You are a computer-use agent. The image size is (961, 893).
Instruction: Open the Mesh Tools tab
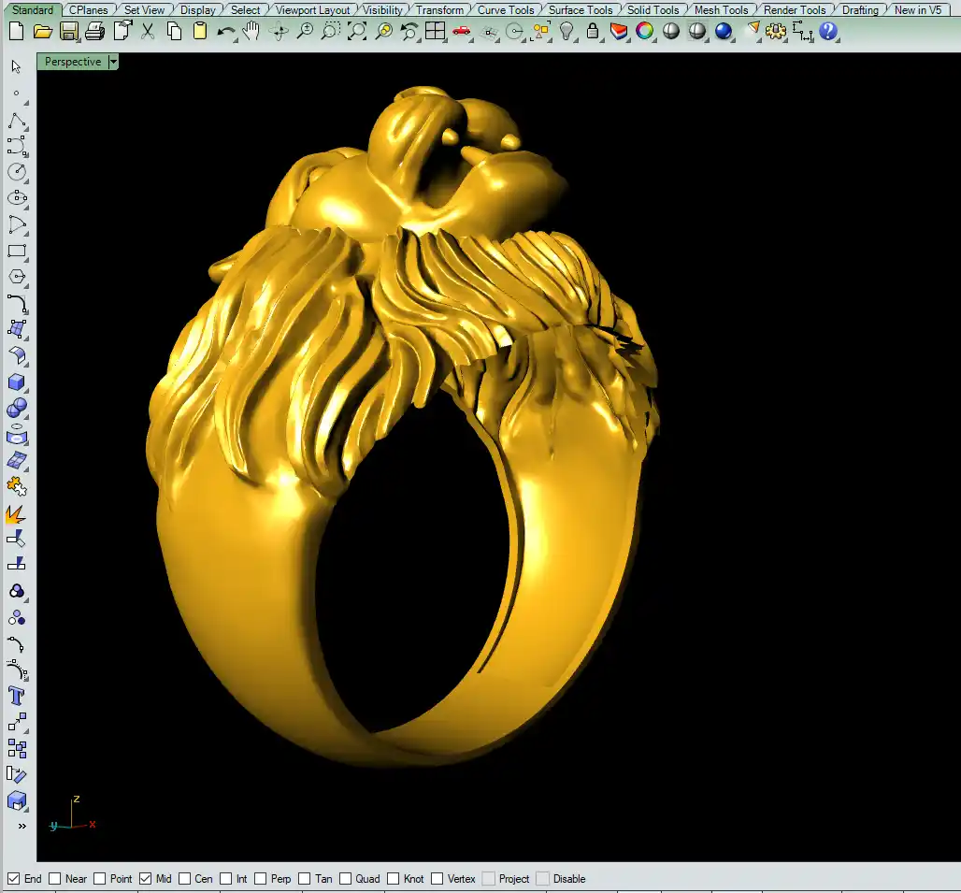721,10
